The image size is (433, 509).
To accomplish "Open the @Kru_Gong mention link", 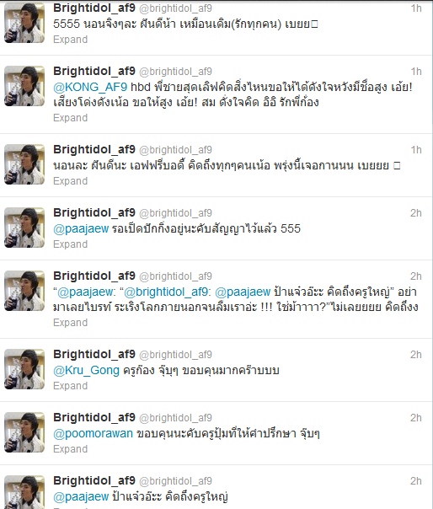I will point(86,371).
